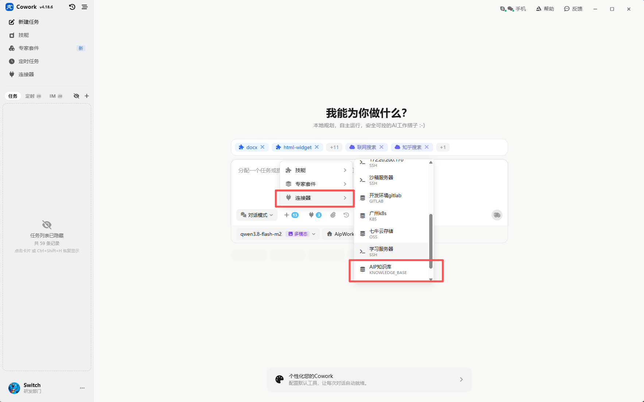This screenshot has width=644, height=402.
Task: Remove the 知乎搜索 connector chip
Action: [x=427, y=147]
